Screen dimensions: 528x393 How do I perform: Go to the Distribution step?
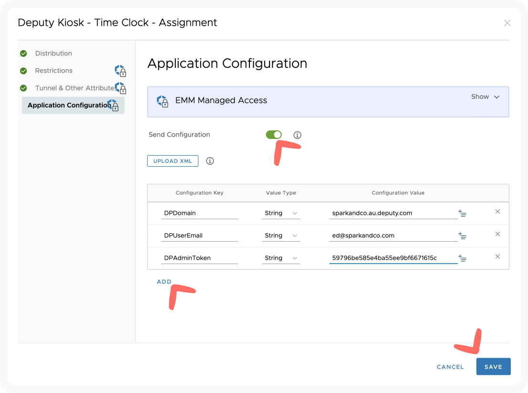point(54,53)
